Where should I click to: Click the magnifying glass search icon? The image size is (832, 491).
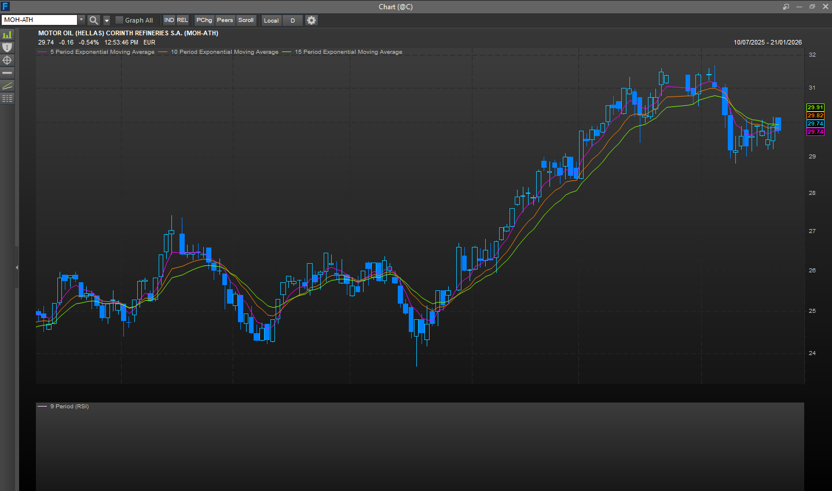click(x=94, y=20)
